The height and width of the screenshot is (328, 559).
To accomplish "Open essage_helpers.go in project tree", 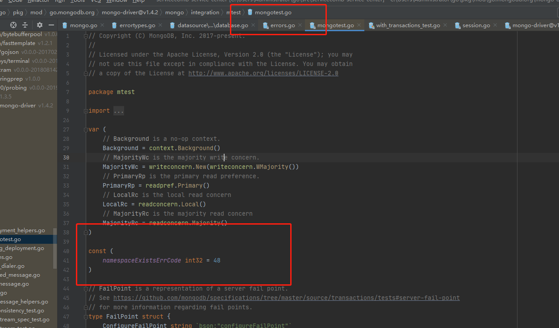I will 24,302.
